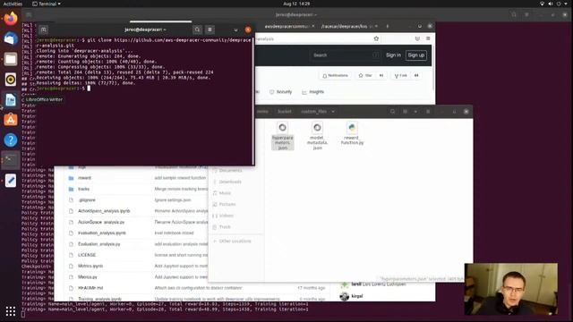Viewport: 573px width, 322px height.
Task: Open .gitignore file on GitHub
Action: tap(87, 200)
